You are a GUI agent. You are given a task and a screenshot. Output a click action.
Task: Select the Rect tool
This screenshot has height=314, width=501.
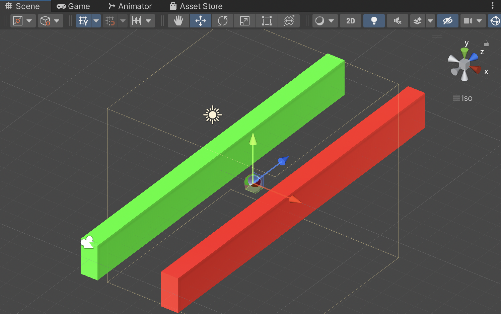[x=267, y=21]
